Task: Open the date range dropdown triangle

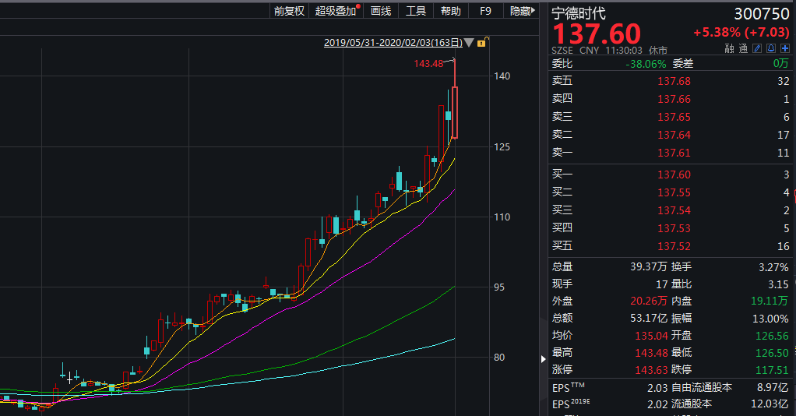Action: [x=469, y=43]
